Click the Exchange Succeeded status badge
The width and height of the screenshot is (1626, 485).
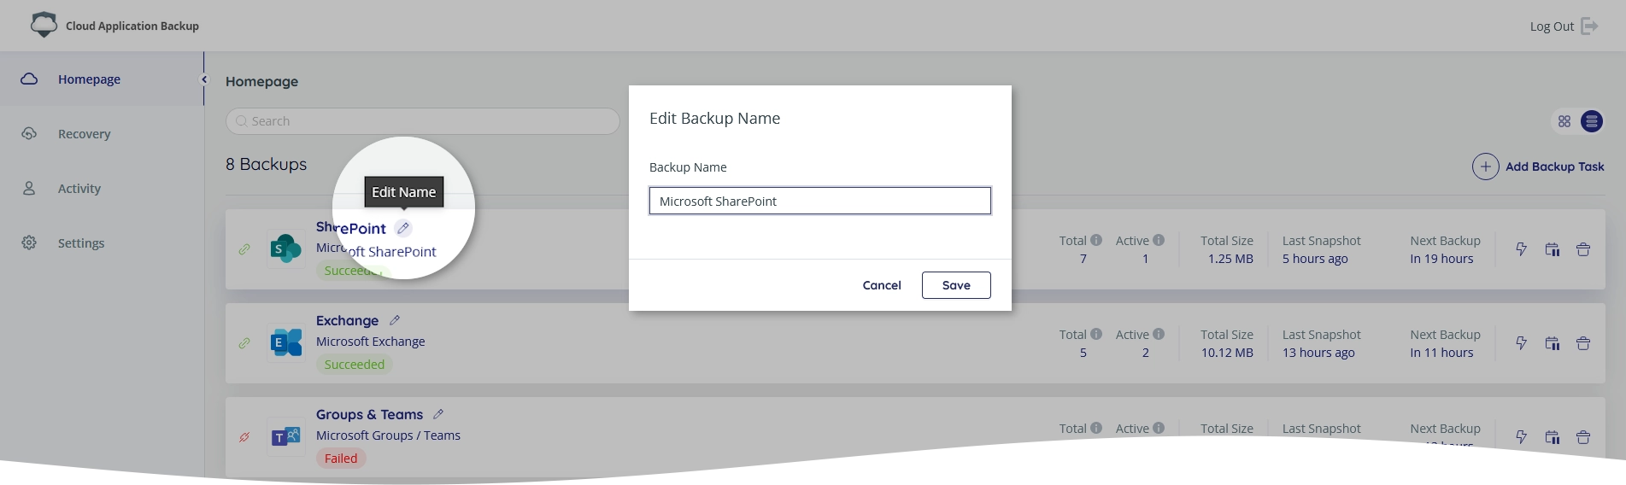[x=355, y=365]
